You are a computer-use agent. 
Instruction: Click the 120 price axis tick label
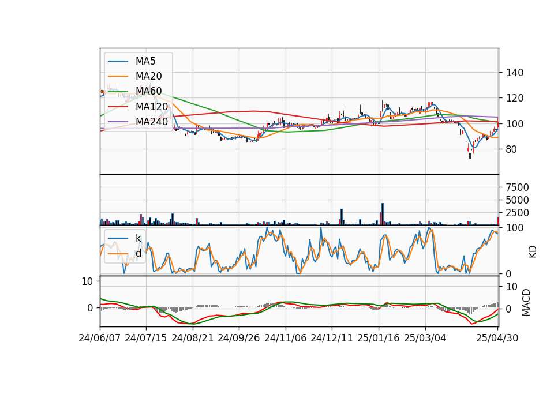click(515, 98)
